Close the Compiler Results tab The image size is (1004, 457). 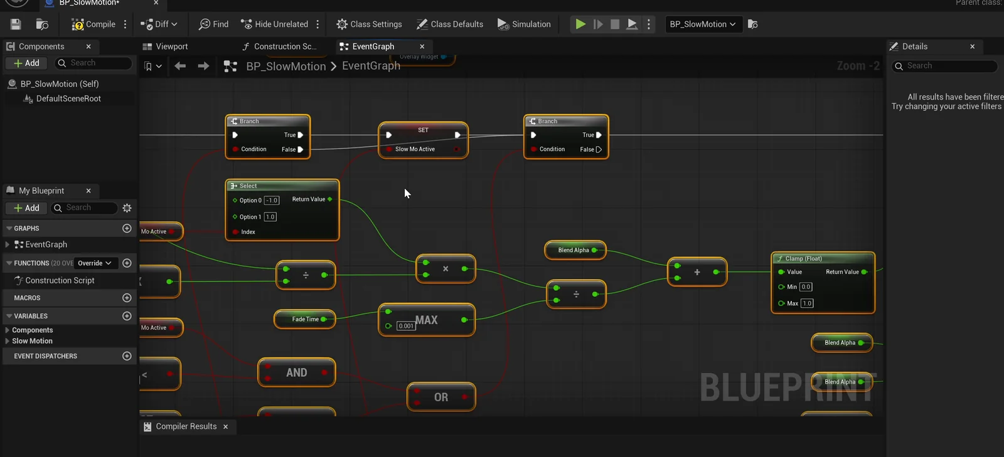(x=226, y=427)
